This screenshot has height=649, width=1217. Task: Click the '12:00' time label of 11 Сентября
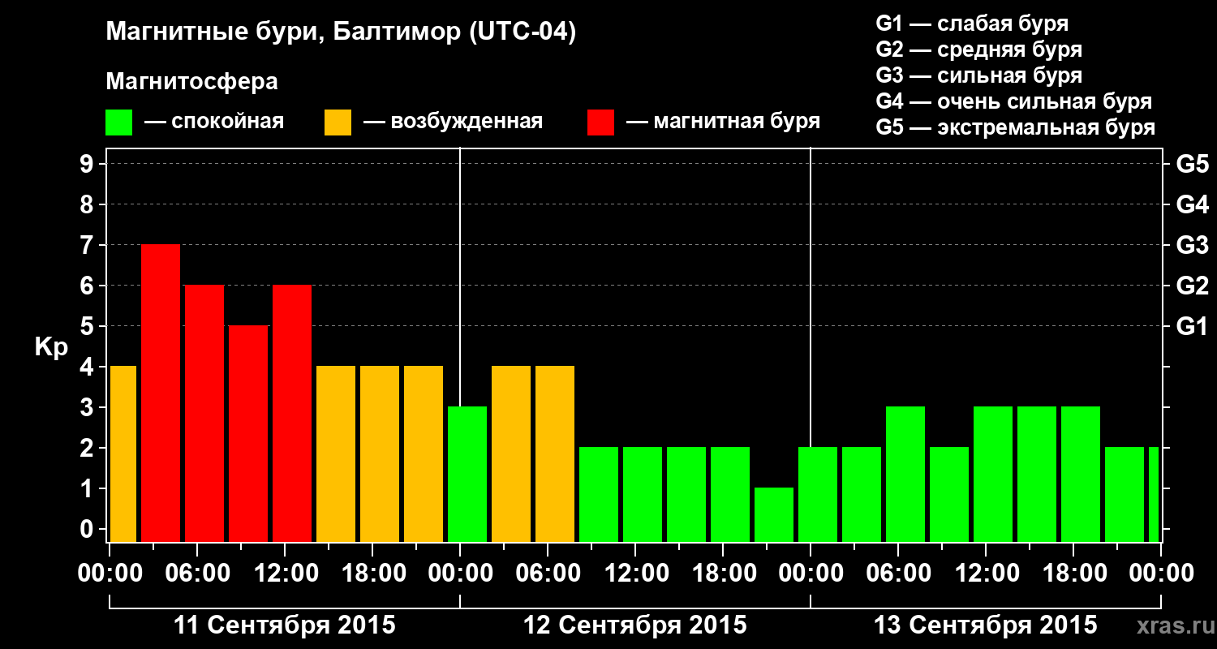[285, 573]
